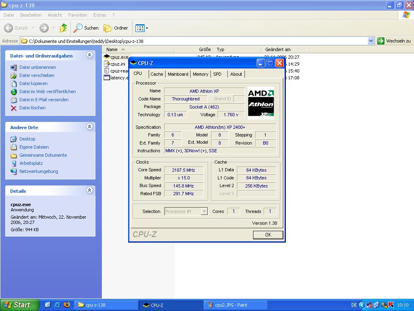Collapse the Datei- und Ordneraufgaben panel
The width and height of the screenshot is (414, 311).
[89, 55]
